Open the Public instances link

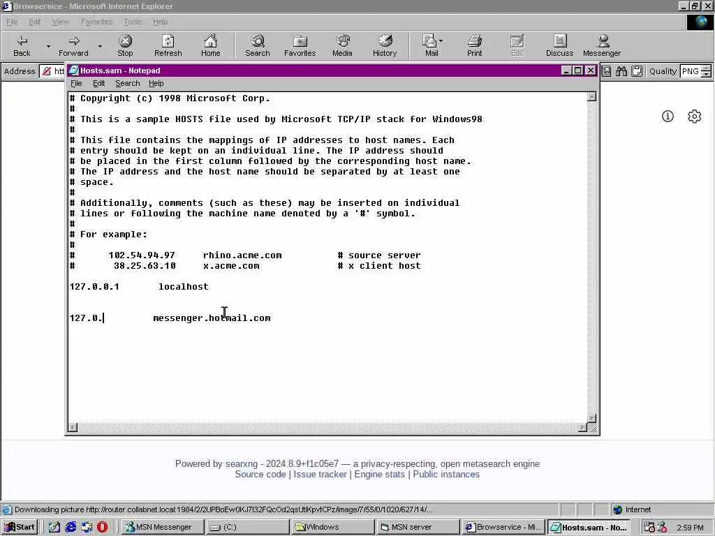[x=446, y=475]
